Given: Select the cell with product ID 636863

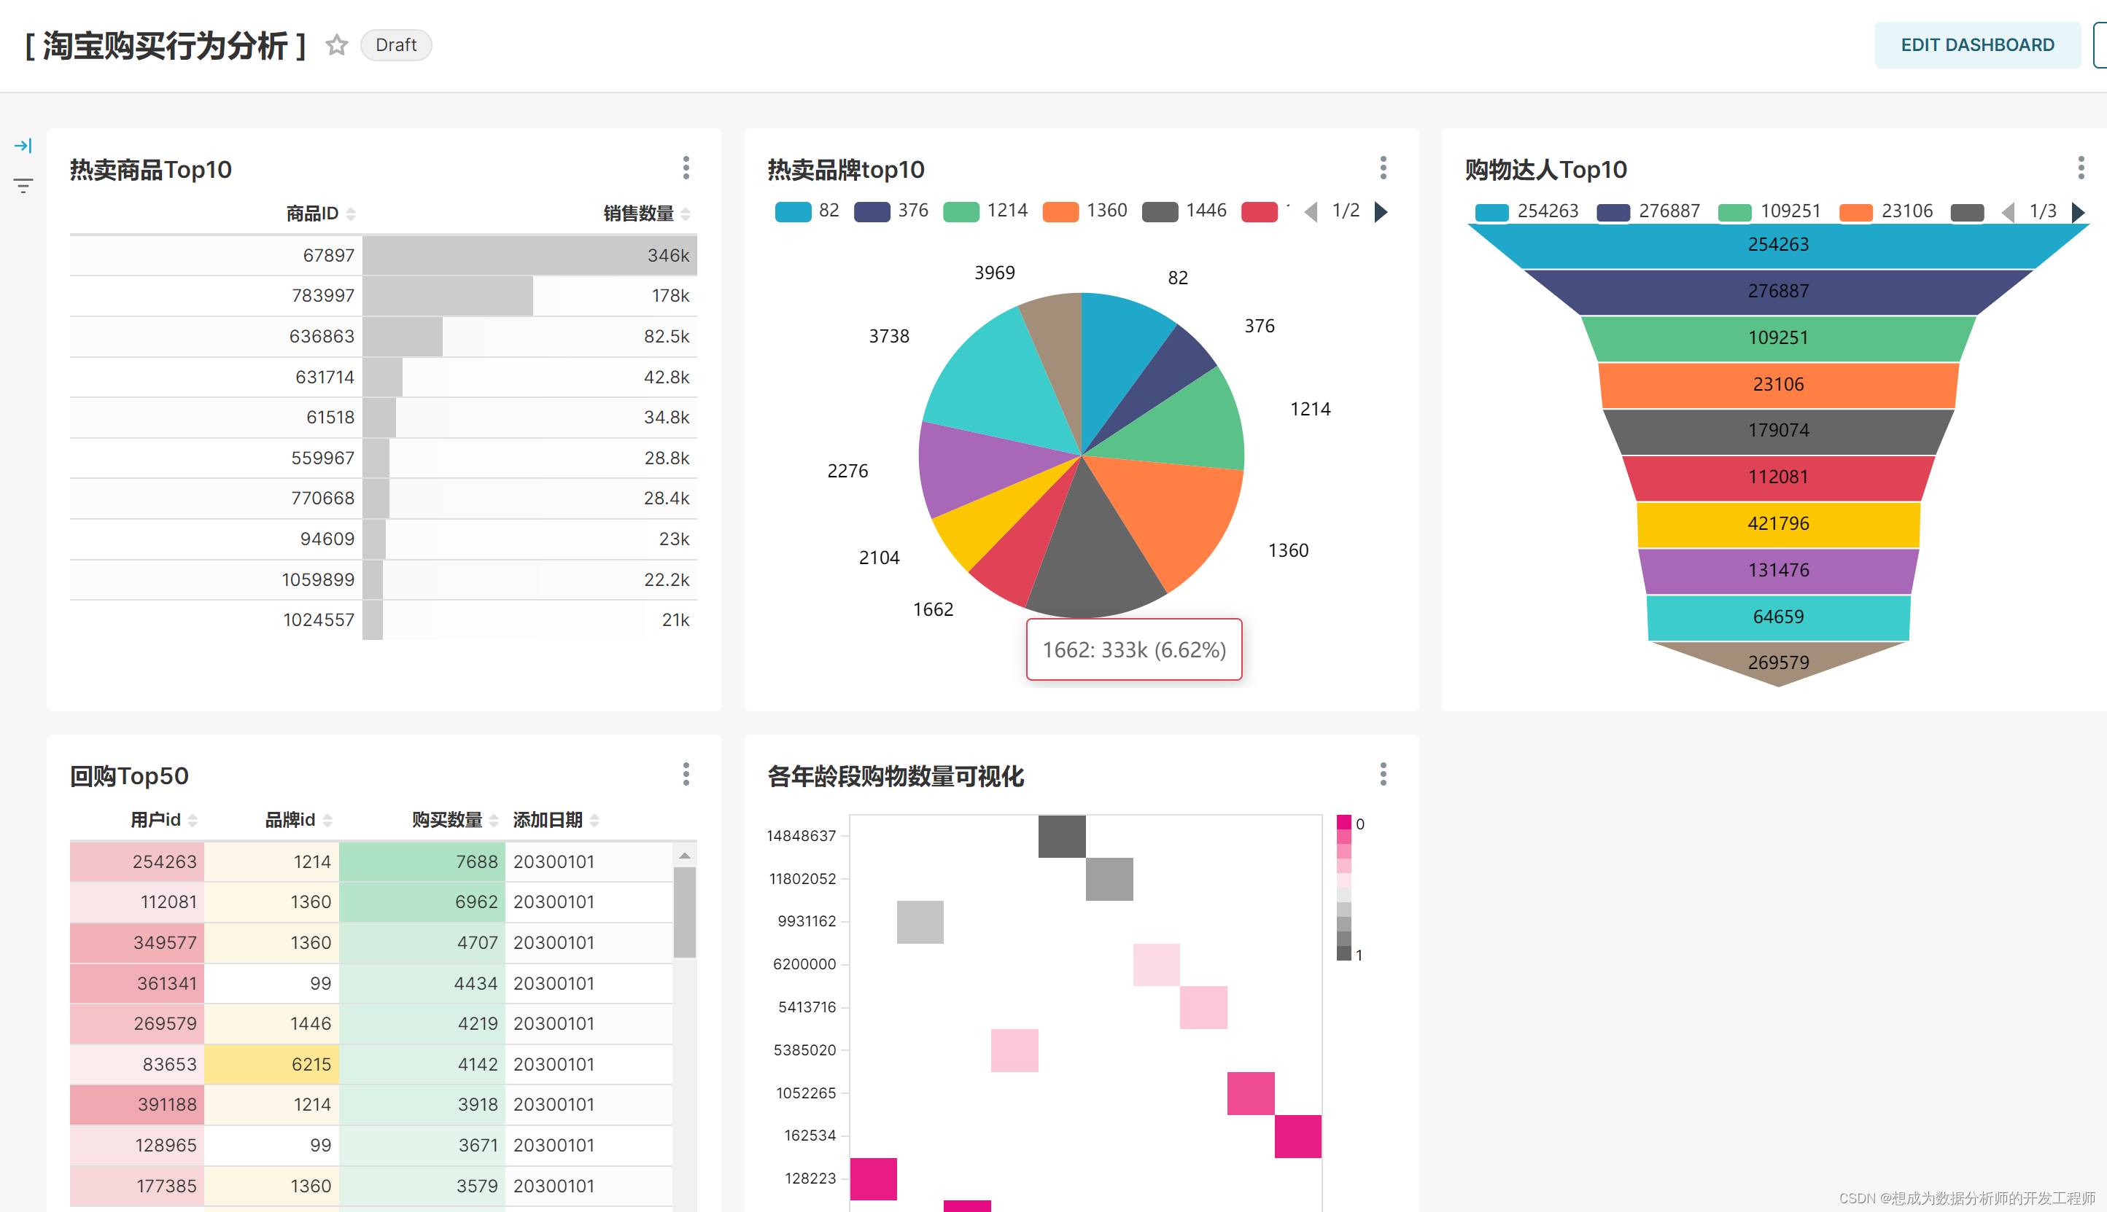Looking at the screenshot, I should [217, 336].
